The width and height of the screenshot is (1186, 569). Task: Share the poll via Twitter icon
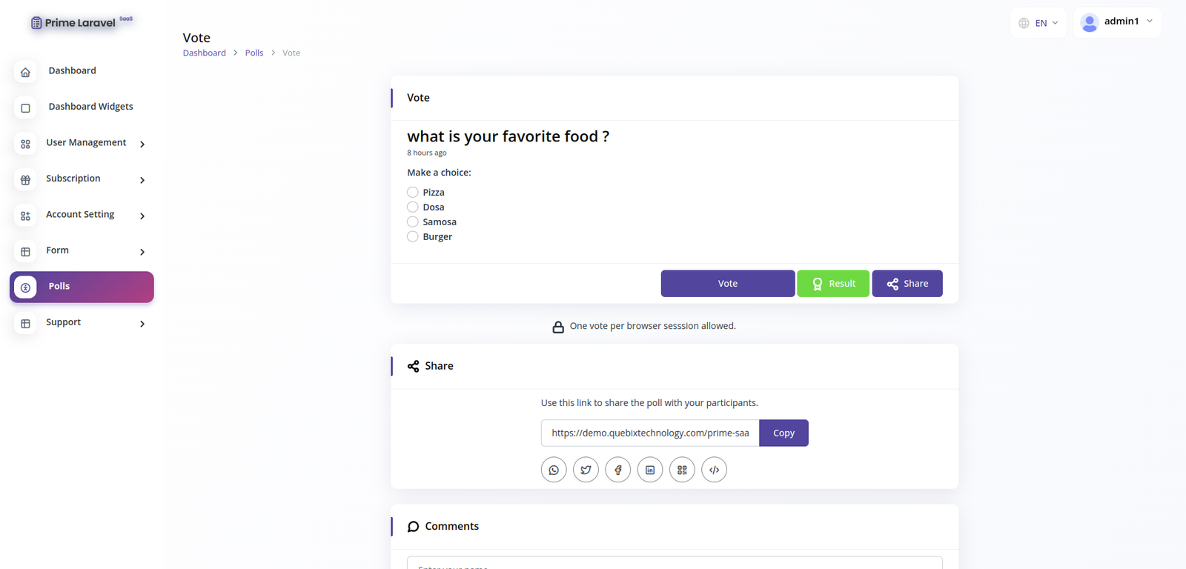(586, 470)
